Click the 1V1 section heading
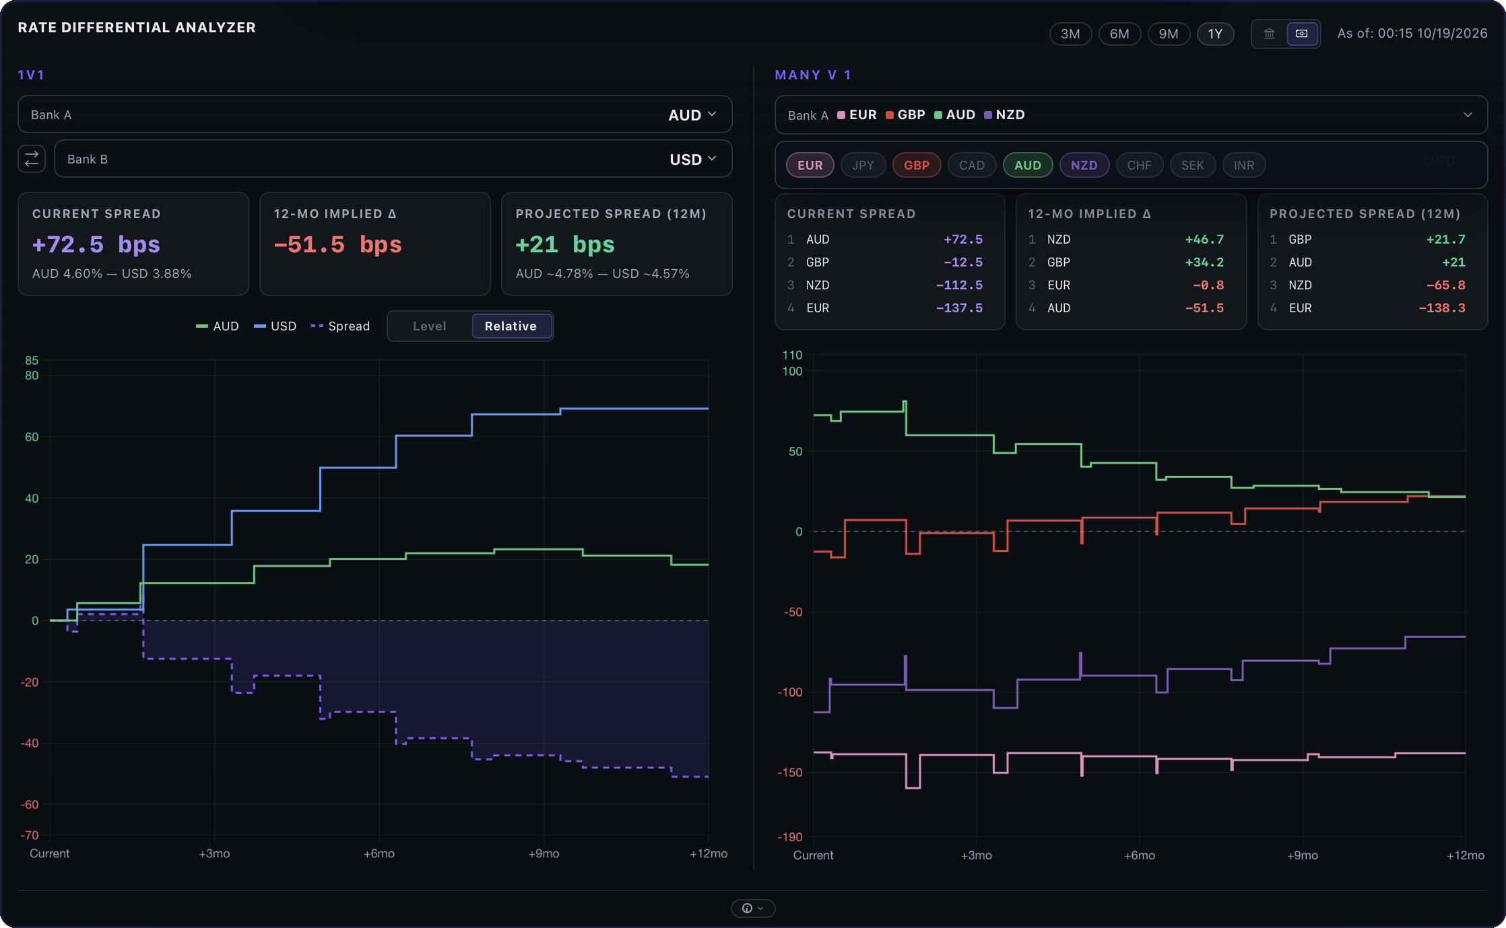1506x928 pixels. (31, 75)
